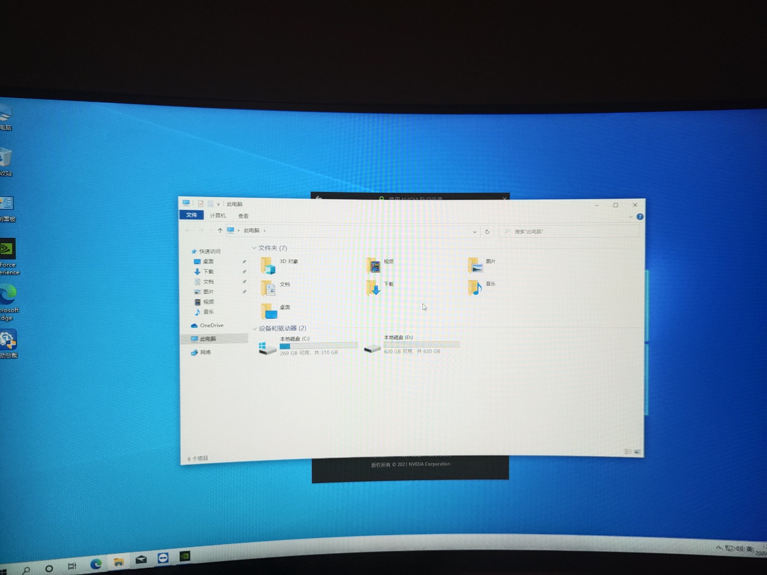This screenshot has height=575, width=767.
Task: Open the address bar history dropdown
Action: [x=474, y=232]
